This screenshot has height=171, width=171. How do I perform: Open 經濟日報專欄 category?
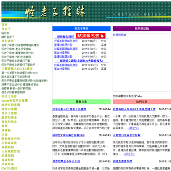click(10, 105)
